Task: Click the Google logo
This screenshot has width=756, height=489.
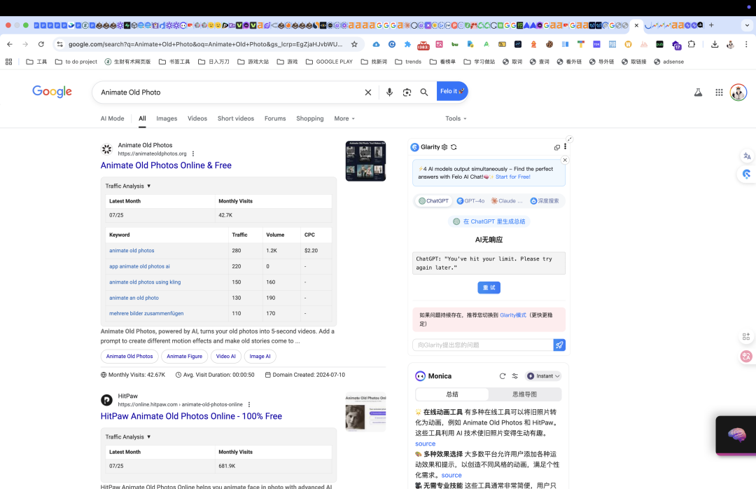Action: (x=52, y=92)
